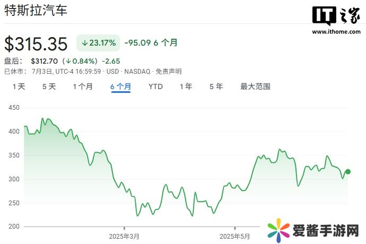
Task: Show the 1个月 chart view
Action: (83, 86)
